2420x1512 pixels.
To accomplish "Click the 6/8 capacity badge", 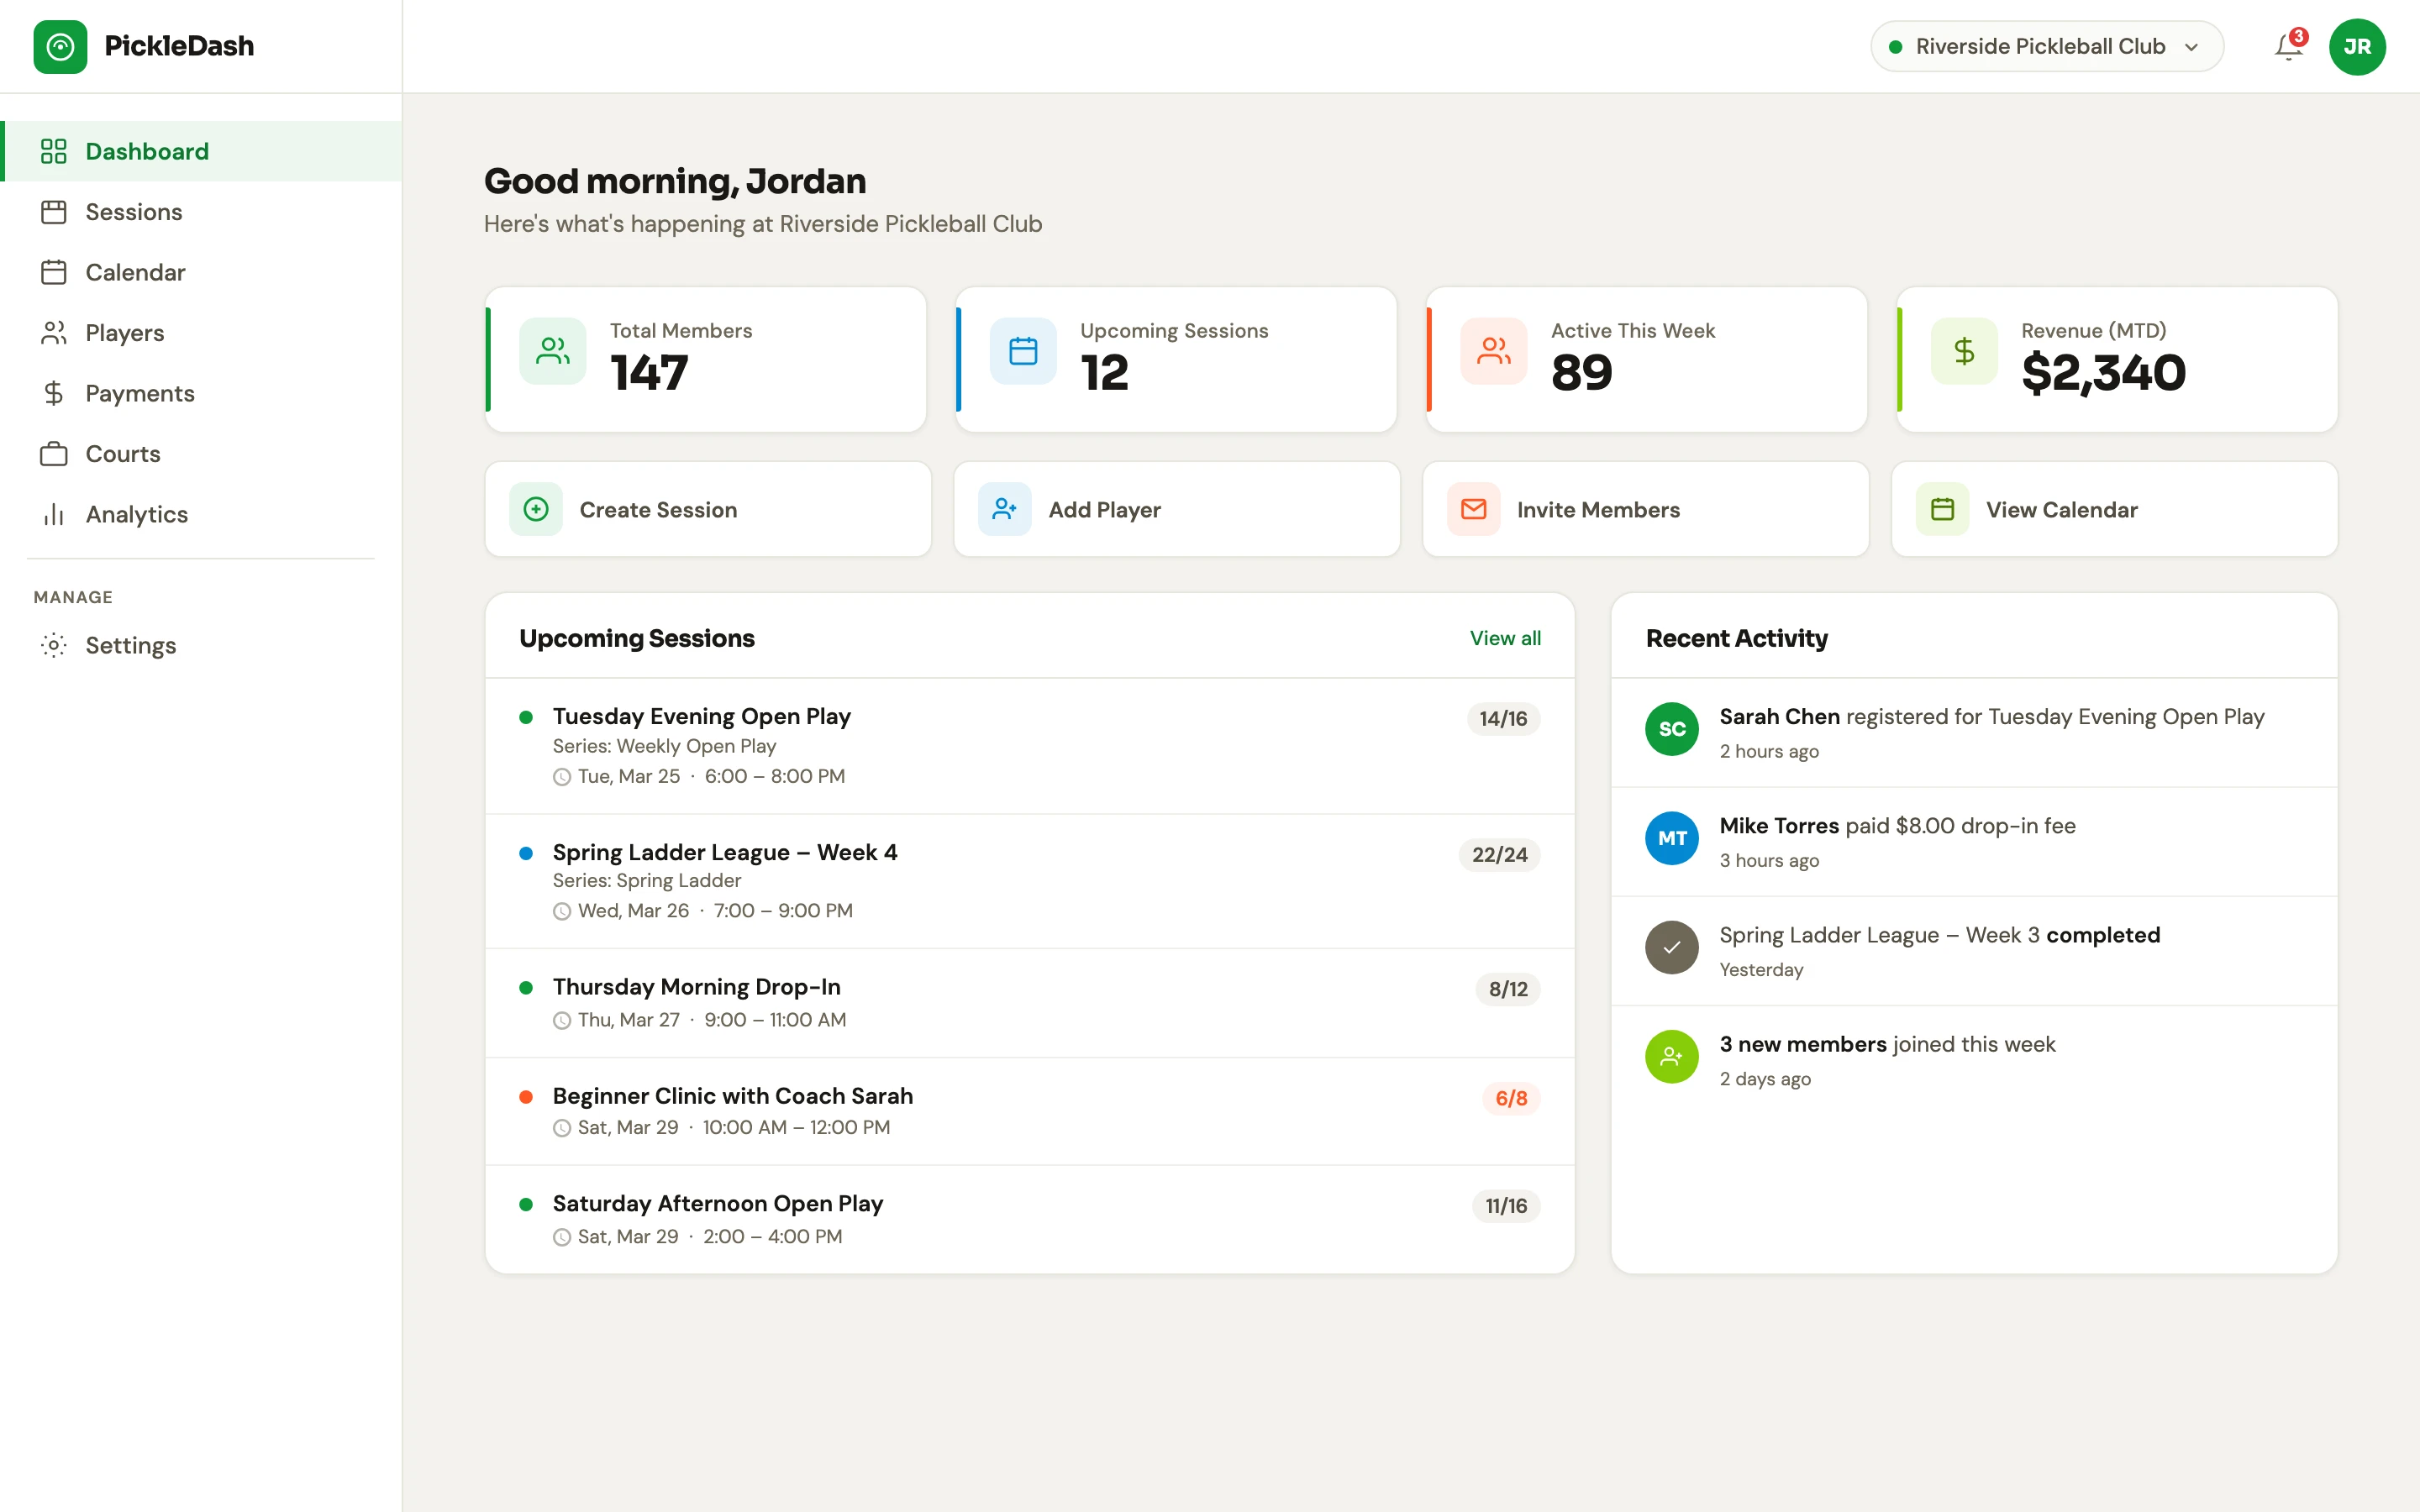I will pyautogui.click(x=1511, y=1098).
